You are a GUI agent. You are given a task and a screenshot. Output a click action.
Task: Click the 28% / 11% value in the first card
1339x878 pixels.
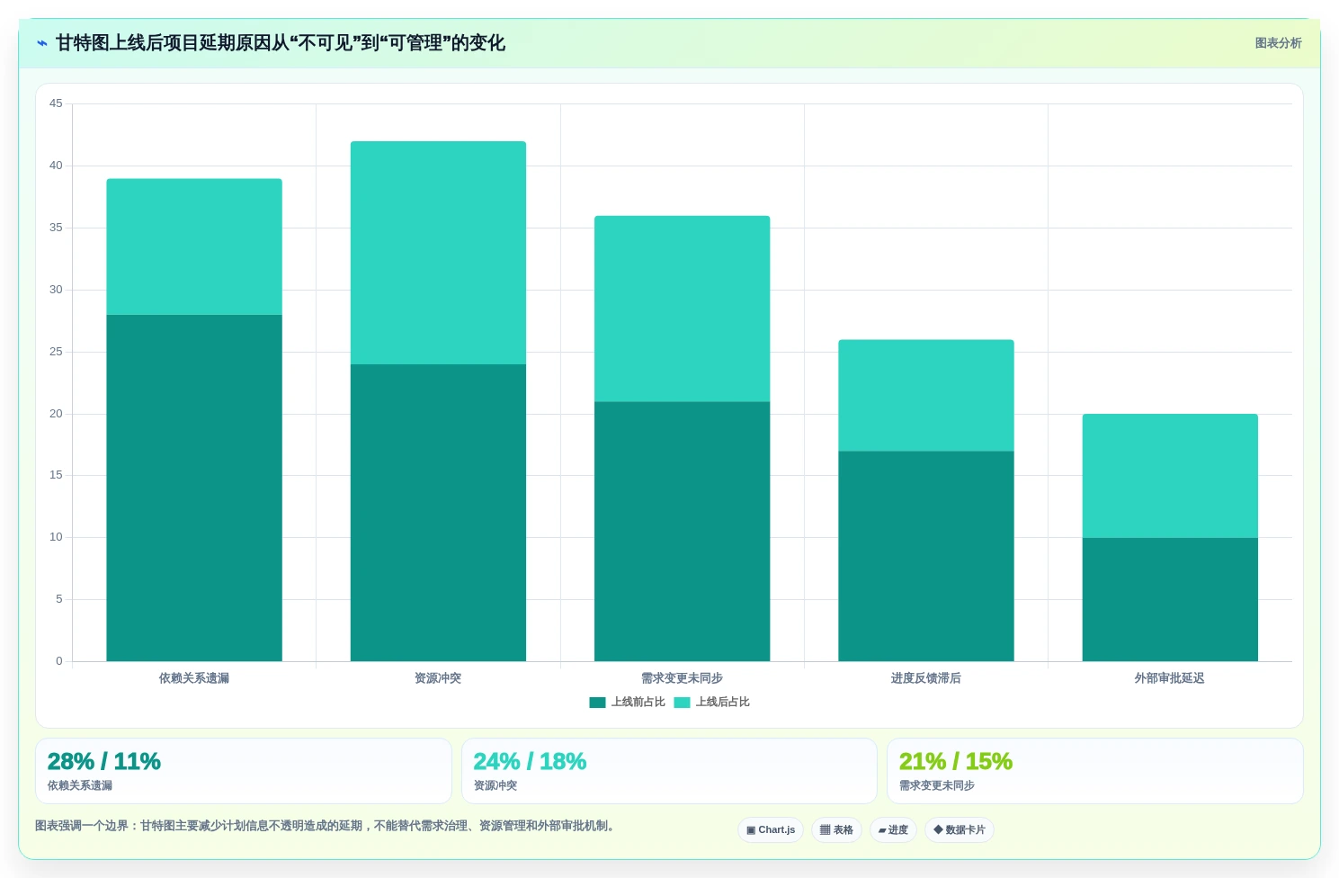[x=104, y=762]
